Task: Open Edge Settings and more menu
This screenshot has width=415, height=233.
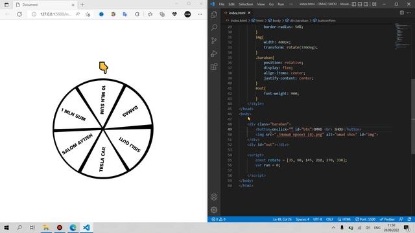Action: [200, 14]
